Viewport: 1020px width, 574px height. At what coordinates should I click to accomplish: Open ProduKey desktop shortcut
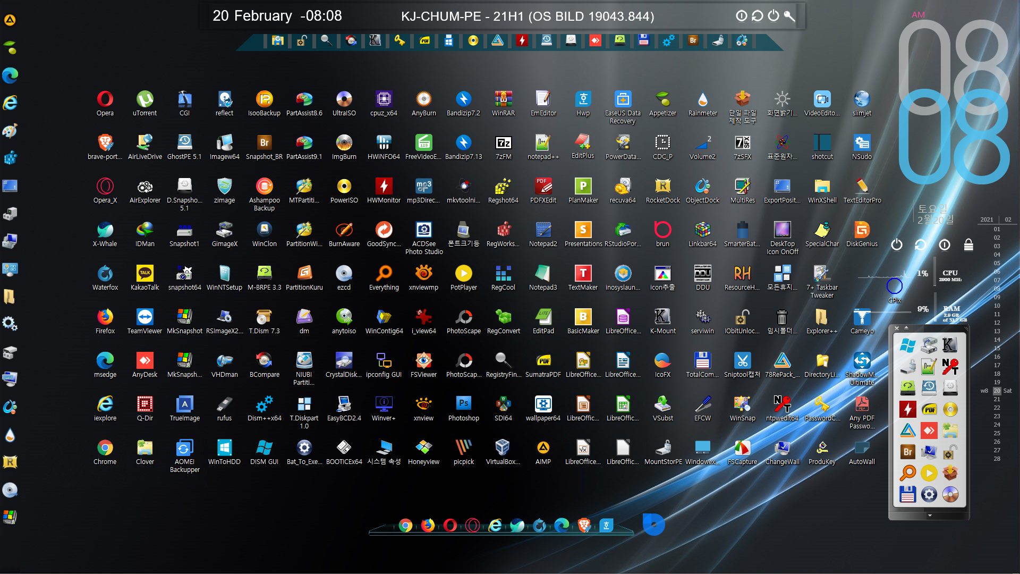click(x=822, y=452)
